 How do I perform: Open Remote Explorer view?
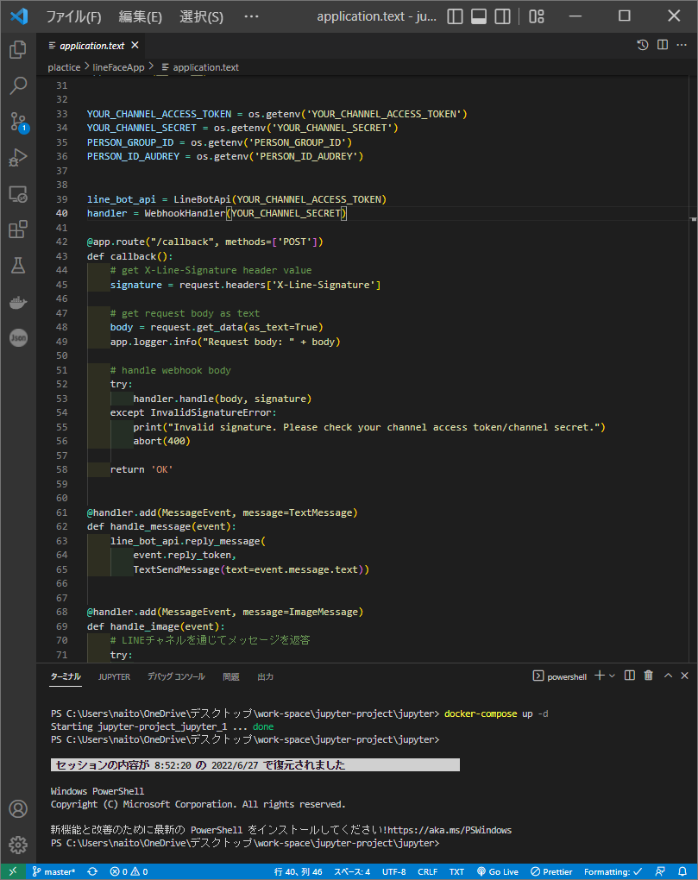click(18, 194)
